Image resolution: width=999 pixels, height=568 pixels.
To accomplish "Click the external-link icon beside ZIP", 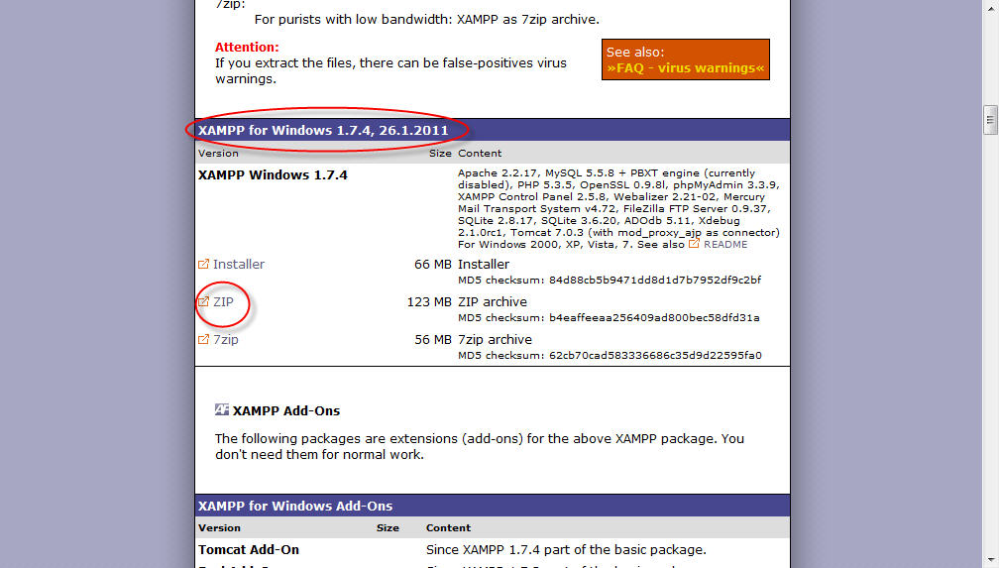I will tap(204, 302).
